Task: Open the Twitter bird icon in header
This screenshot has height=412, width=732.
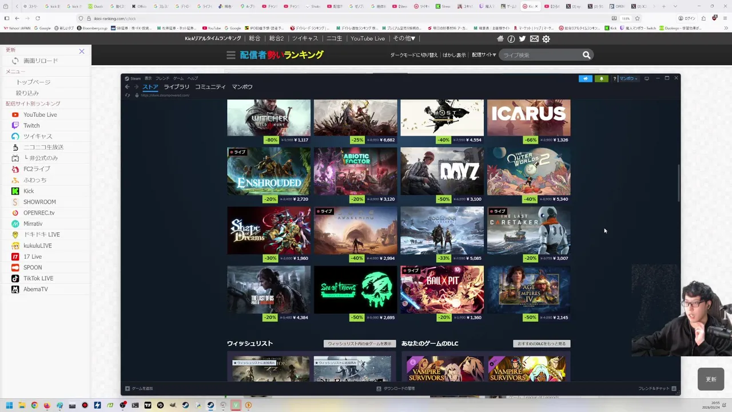Action: [522, 39]
